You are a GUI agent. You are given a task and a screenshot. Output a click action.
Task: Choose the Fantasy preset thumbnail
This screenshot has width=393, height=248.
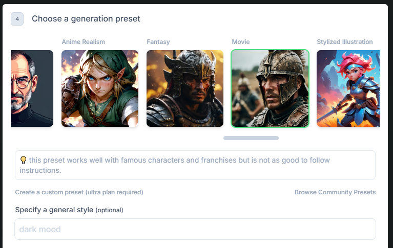pyautogui.click(x=185, y=88)
